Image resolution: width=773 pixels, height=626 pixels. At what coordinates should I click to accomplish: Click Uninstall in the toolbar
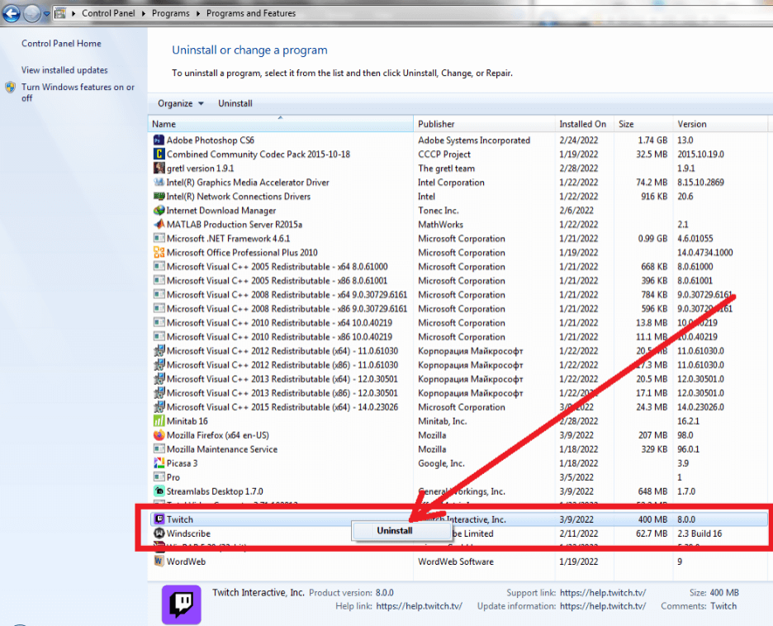235,103
